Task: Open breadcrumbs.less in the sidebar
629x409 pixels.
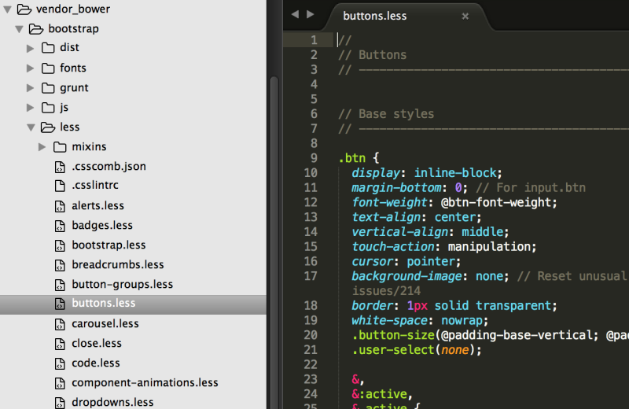Action: (117, 265)
